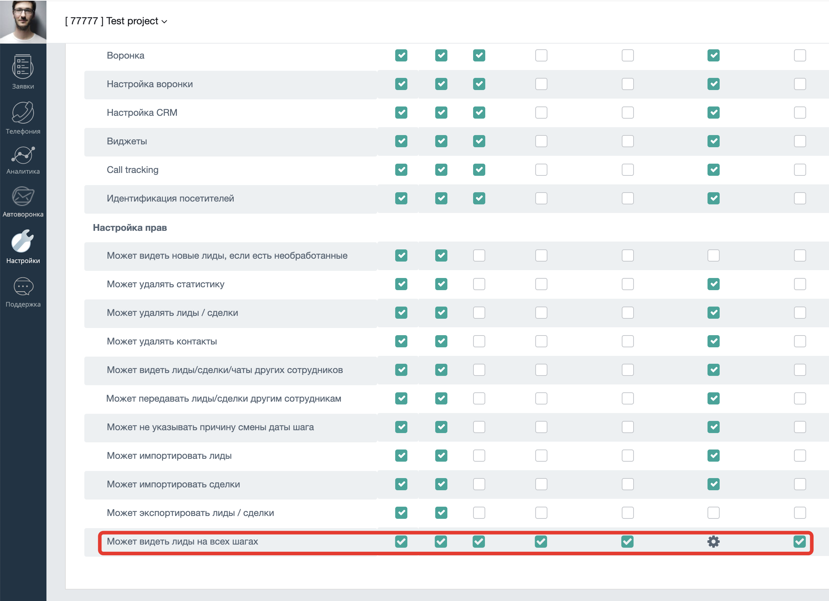Image resolution: width=829 pixels, height=601 pixels.
Task: Open the Поддержка chat bubble icon
Action: [x=23, y=287]
